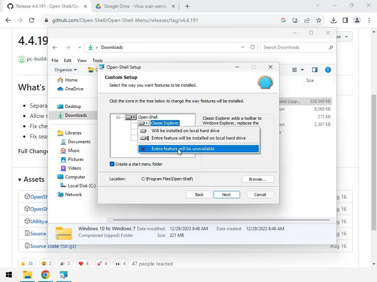Collapse the Open-Shell tree node

(118, 117)
